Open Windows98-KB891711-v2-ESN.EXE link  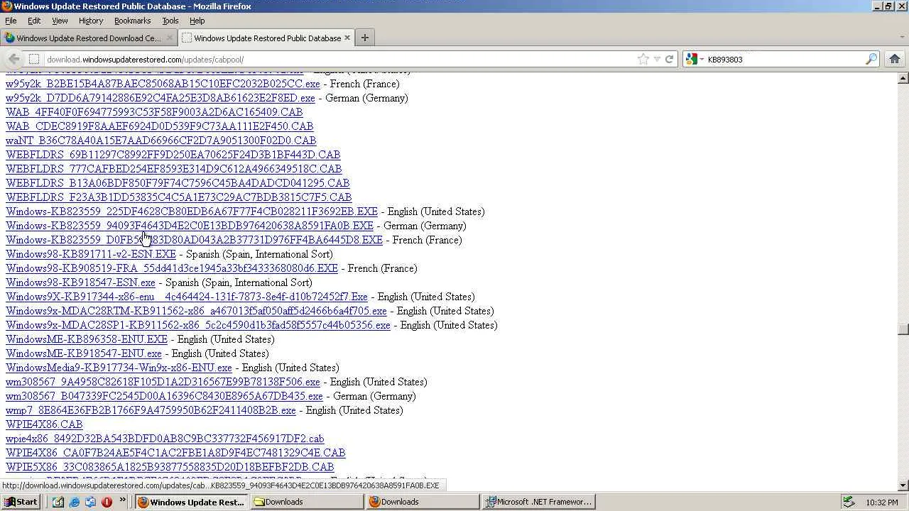coord(91,254)
